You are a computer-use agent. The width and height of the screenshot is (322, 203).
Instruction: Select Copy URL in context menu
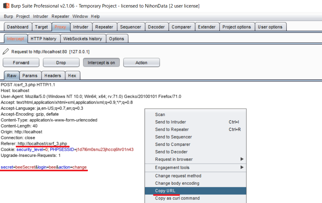click(x=195, y=191)
